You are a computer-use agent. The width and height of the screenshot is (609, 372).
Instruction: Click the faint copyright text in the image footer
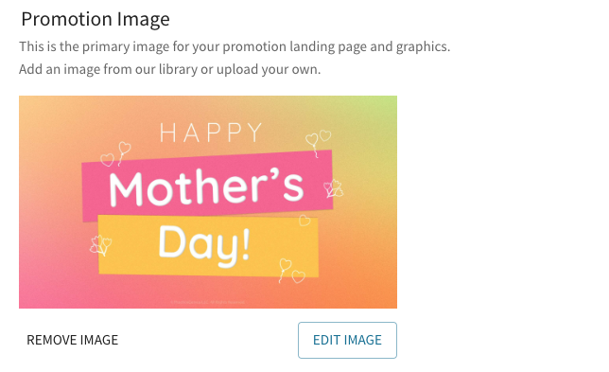(208, 302)
